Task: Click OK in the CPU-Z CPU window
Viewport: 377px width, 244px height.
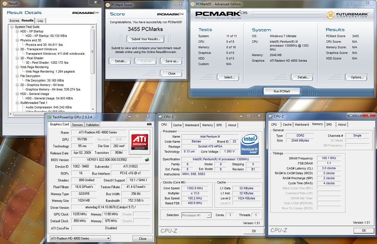Action: pos(254,231)
